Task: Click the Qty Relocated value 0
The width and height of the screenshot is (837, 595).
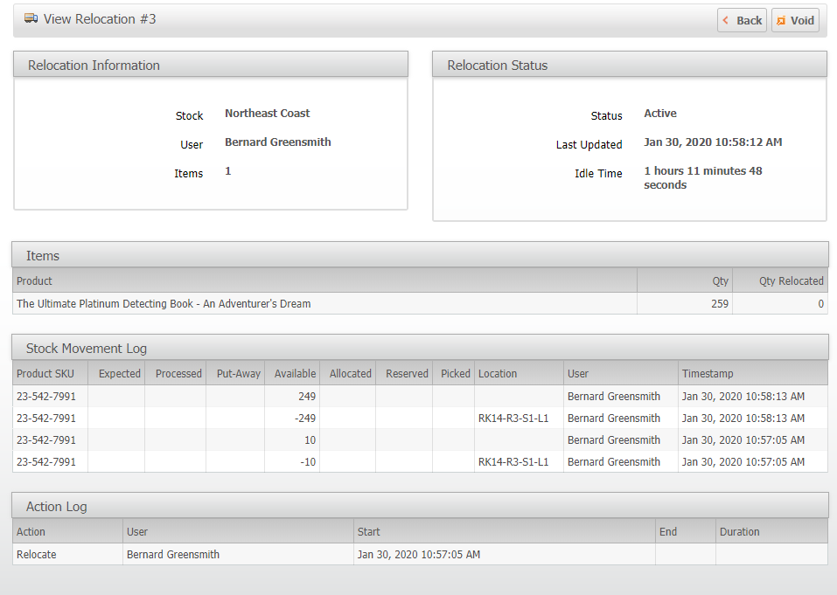Action: click(x=820, y=303)
